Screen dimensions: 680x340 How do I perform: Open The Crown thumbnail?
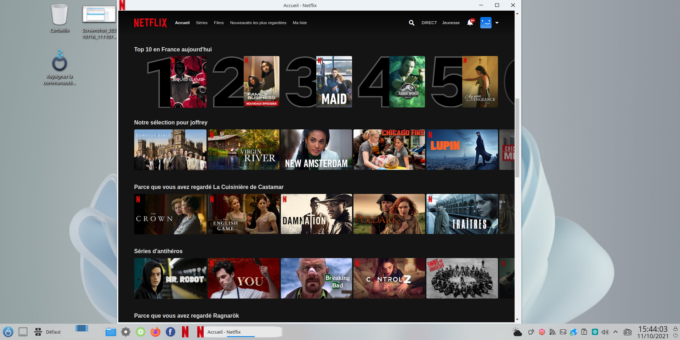tap(170, 214)
